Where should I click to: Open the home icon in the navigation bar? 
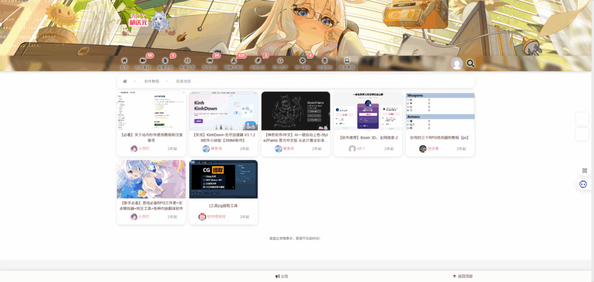tap(124, 63)
